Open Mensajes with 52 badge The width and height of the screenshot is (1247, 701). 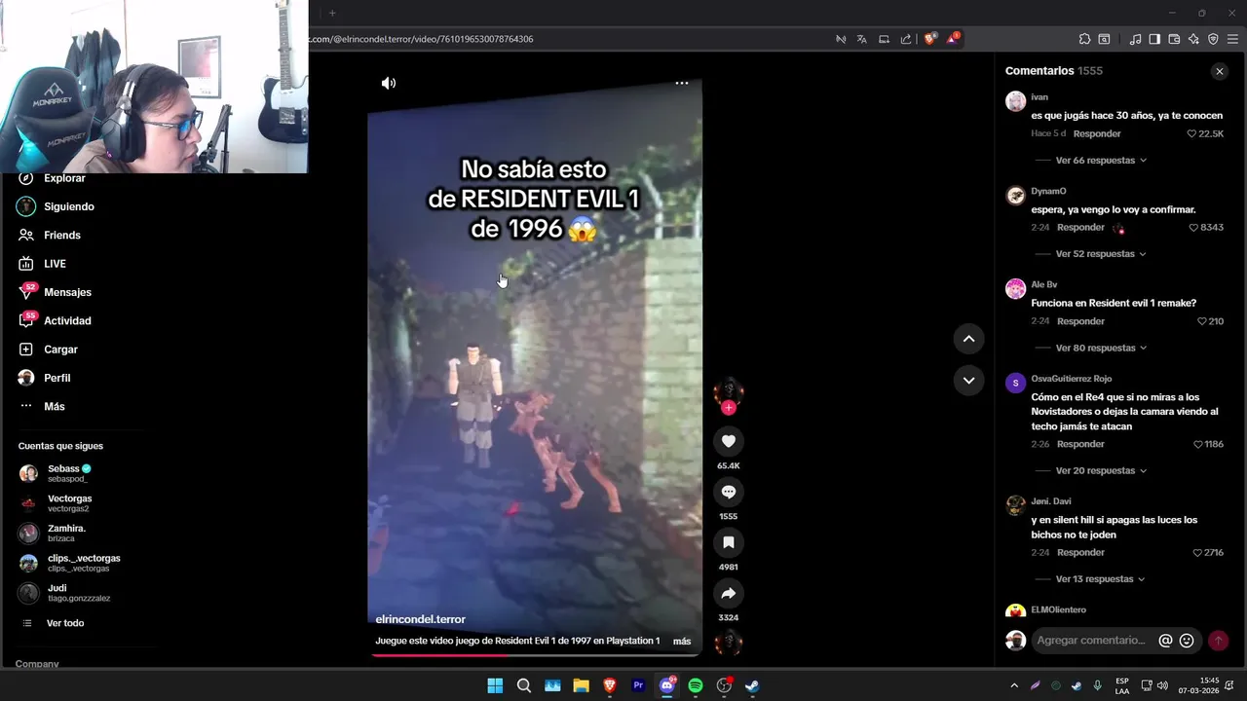pos(67,292)
